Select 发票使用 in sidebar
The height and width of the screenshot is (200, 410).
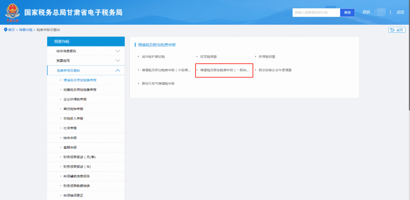tap(63, 61)
